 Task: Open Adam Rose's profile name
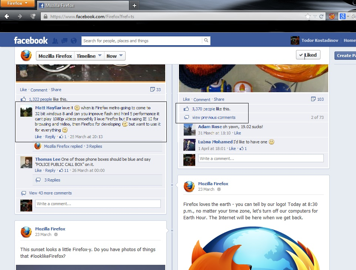tap(210, 127)
